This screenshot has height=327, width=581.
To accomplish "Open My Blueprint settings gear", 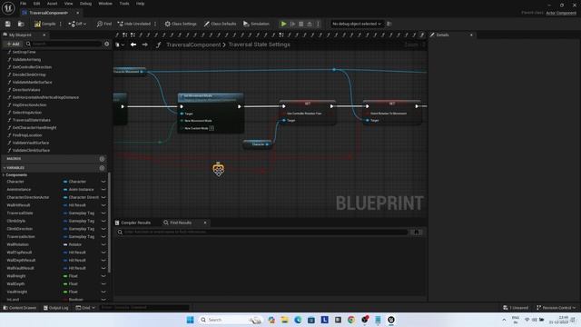I will pos(107,44).
